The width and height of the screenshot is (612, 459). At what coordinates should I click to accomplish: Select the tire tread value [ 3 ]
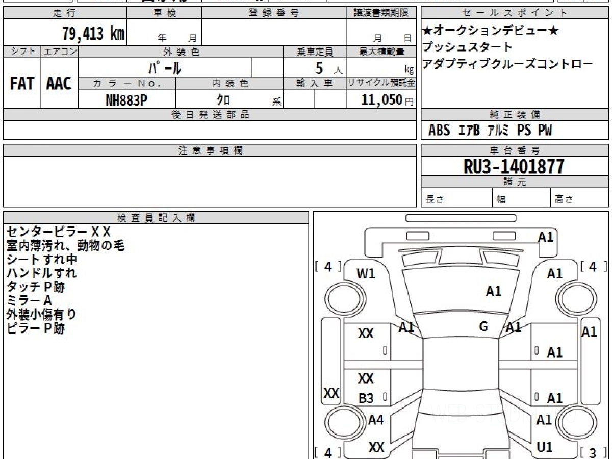594,452
